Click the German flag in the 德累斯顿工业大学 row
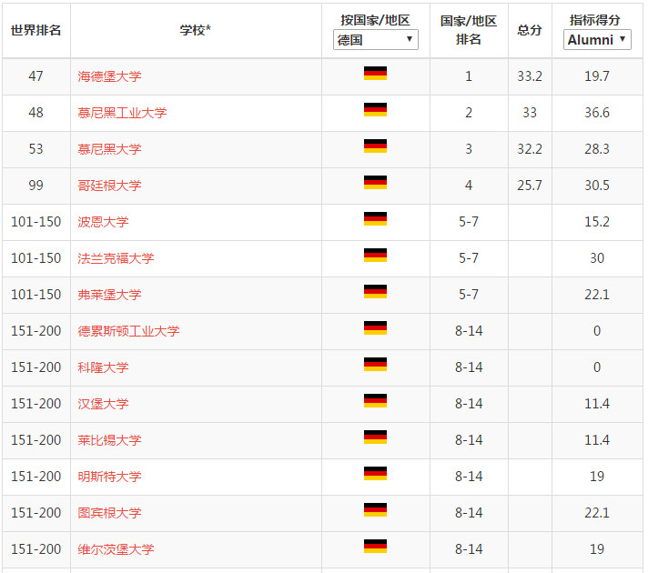 tap(375, 327)
